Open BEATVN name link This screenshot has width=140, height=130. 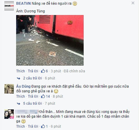click(23, 3)
